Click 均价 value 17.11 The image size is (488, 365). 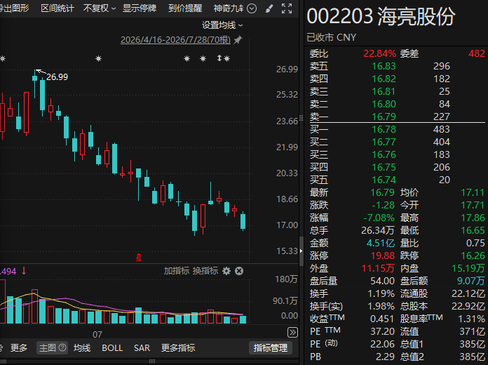[x=473, y=192]
